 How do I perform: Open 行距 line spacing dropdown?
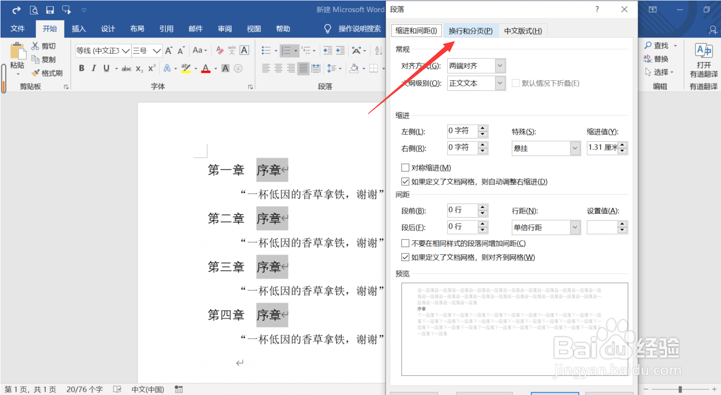(575, 227)
